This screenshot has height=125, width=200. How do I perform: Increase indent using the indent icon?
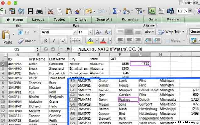157,41
